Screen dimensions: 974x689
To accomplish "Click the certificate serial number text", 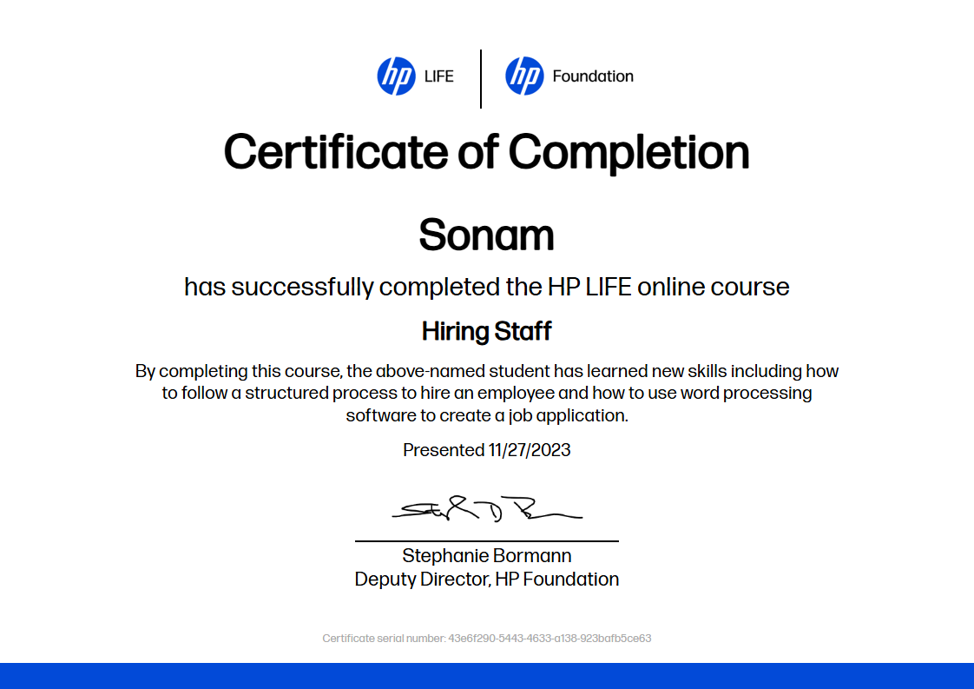I will tap(486, 638).
